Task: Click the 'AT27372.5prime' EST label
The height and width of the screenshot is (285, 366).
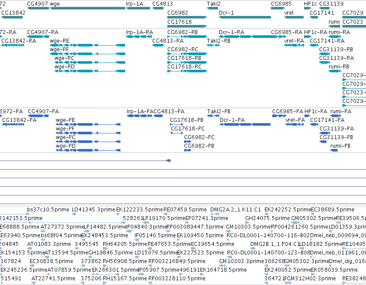Action: point(62,227)
